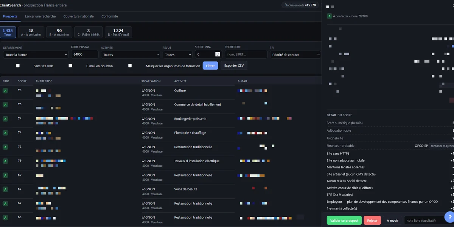
Task: Click the LOCALISATION column header
Action: [151, 81]
